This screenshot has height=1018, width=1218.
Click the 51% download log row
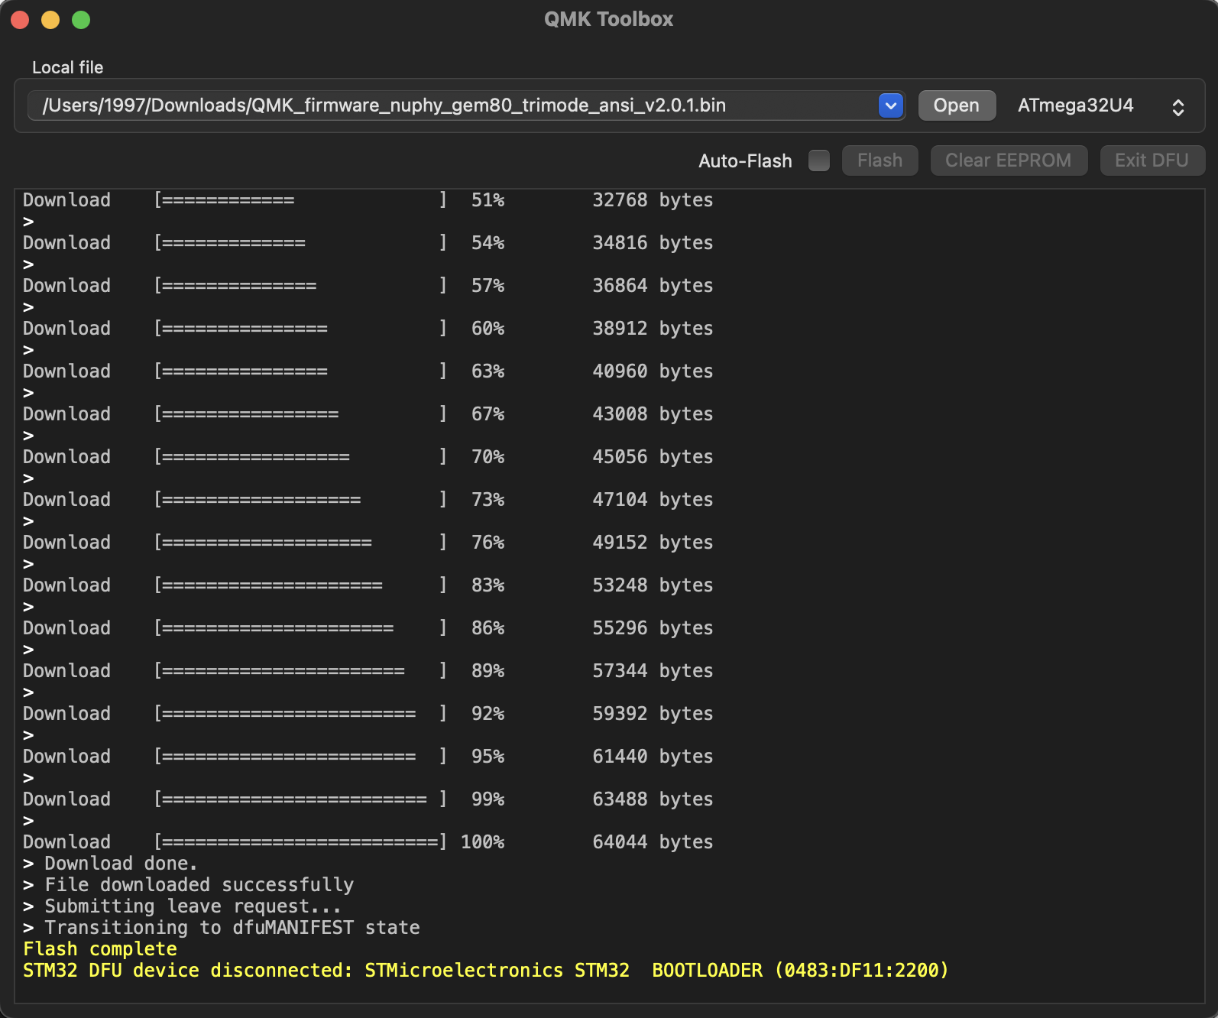click(368, 200)
